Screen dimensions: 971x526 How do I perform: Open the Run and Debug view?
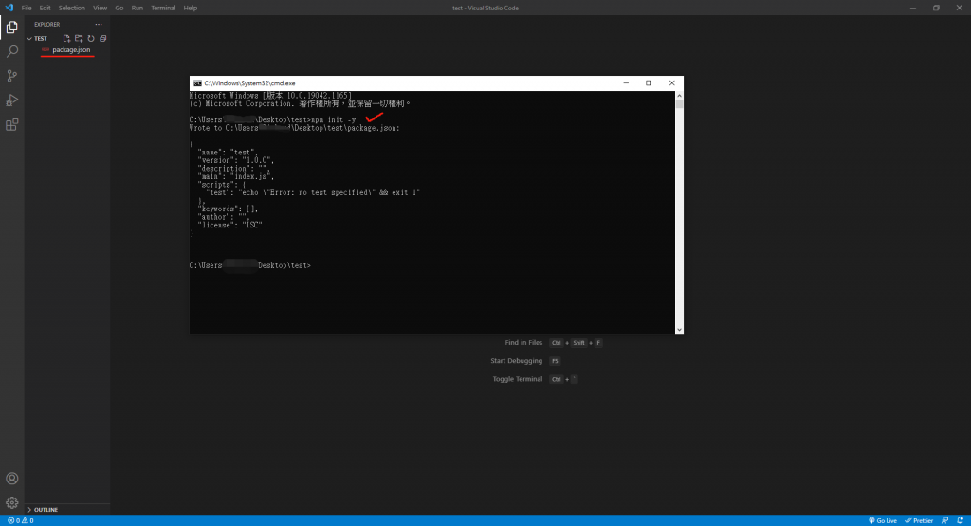11,100
